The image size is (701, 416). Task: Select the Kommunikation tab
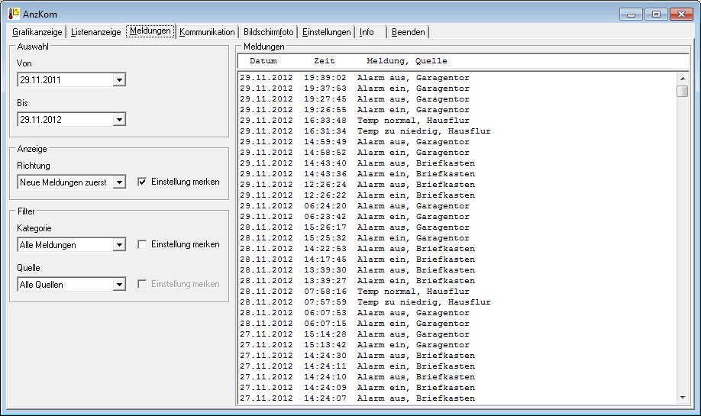207,32
